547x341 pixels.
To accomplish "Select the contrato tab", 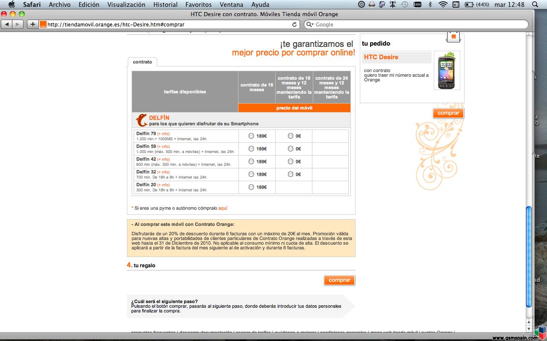I will coord(142,62).
